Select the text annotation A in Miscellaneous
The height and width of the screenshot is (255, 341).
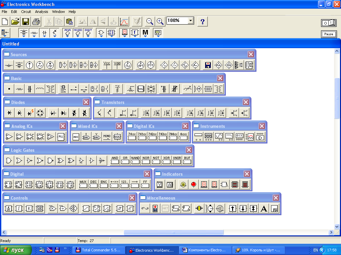point(264,209)
